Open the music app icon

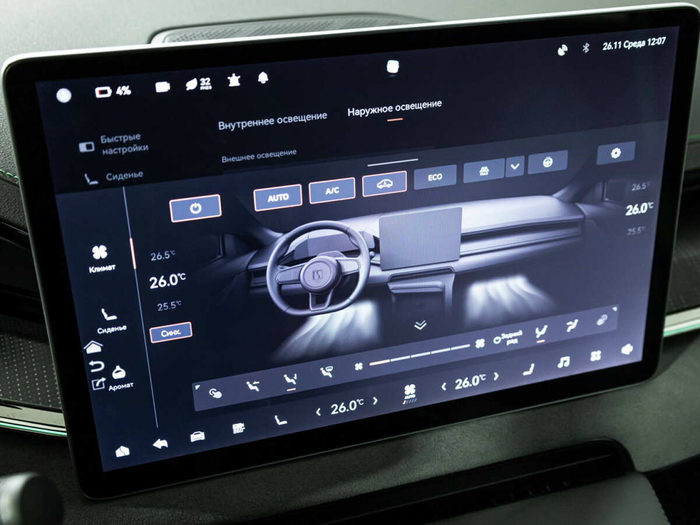tap(563, 362)
